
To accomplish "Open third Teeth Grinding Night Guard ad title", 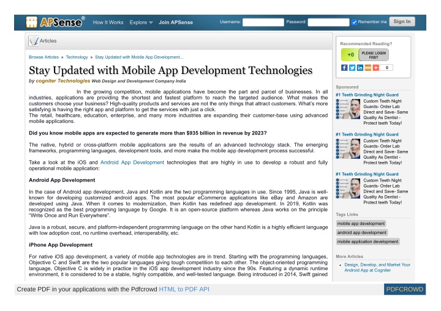I will [x=367, y=174].
